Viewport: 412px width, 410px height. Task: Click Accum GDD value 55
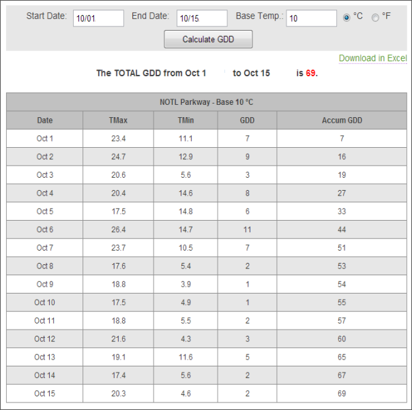342,302
